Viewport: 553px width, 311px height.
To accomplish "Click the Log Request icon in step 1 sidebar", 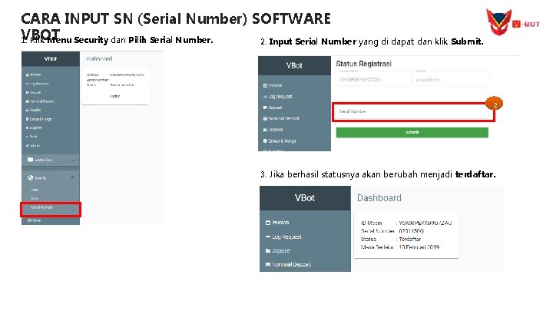I will (27, 84).
